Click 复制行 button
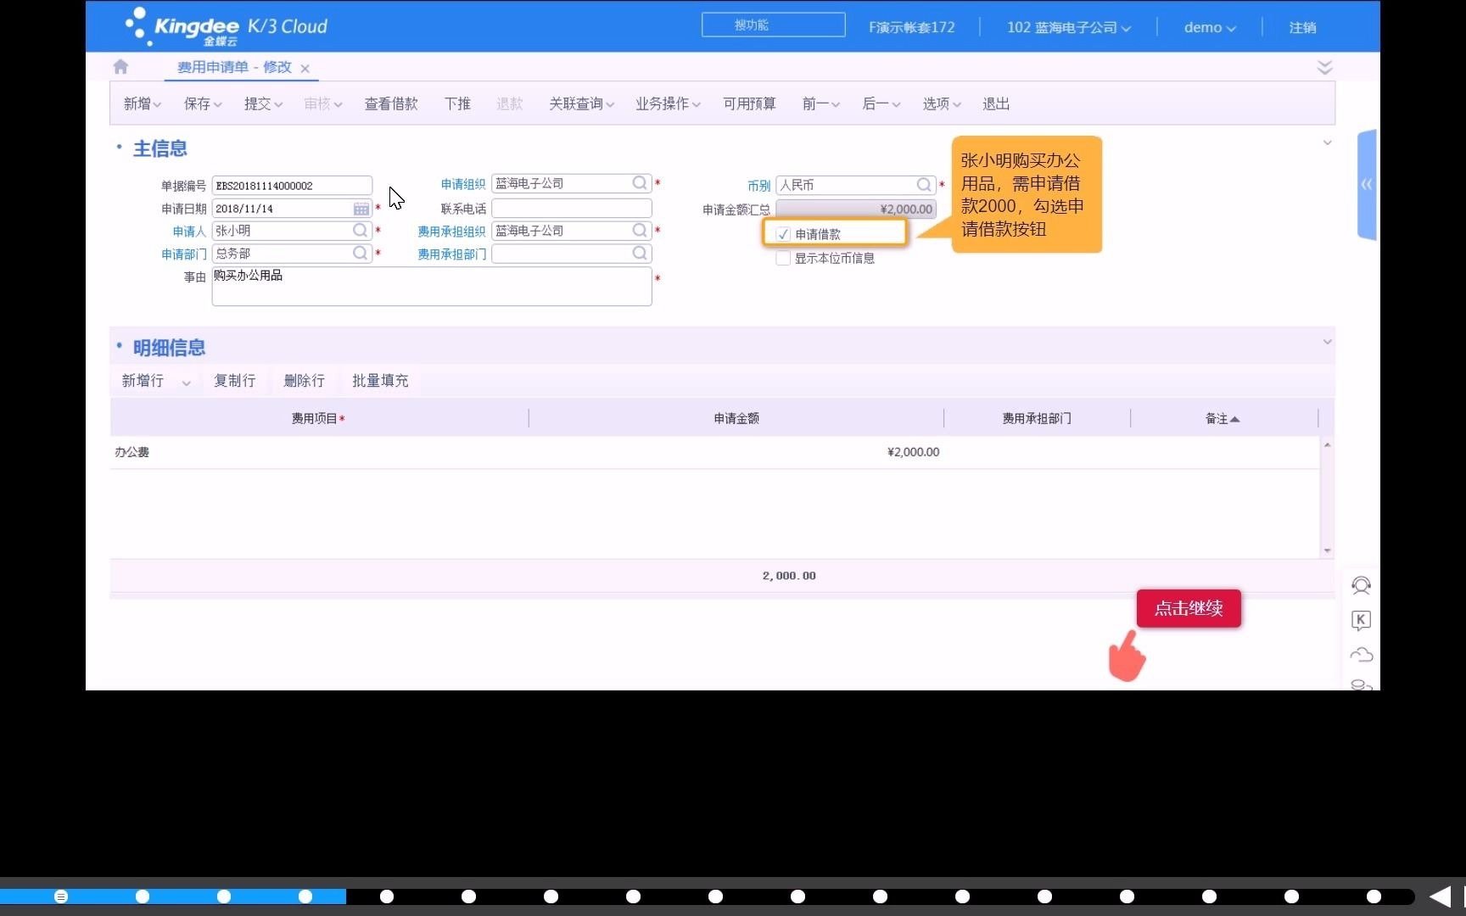1466x916 pixels. click(x=235, y=381)
